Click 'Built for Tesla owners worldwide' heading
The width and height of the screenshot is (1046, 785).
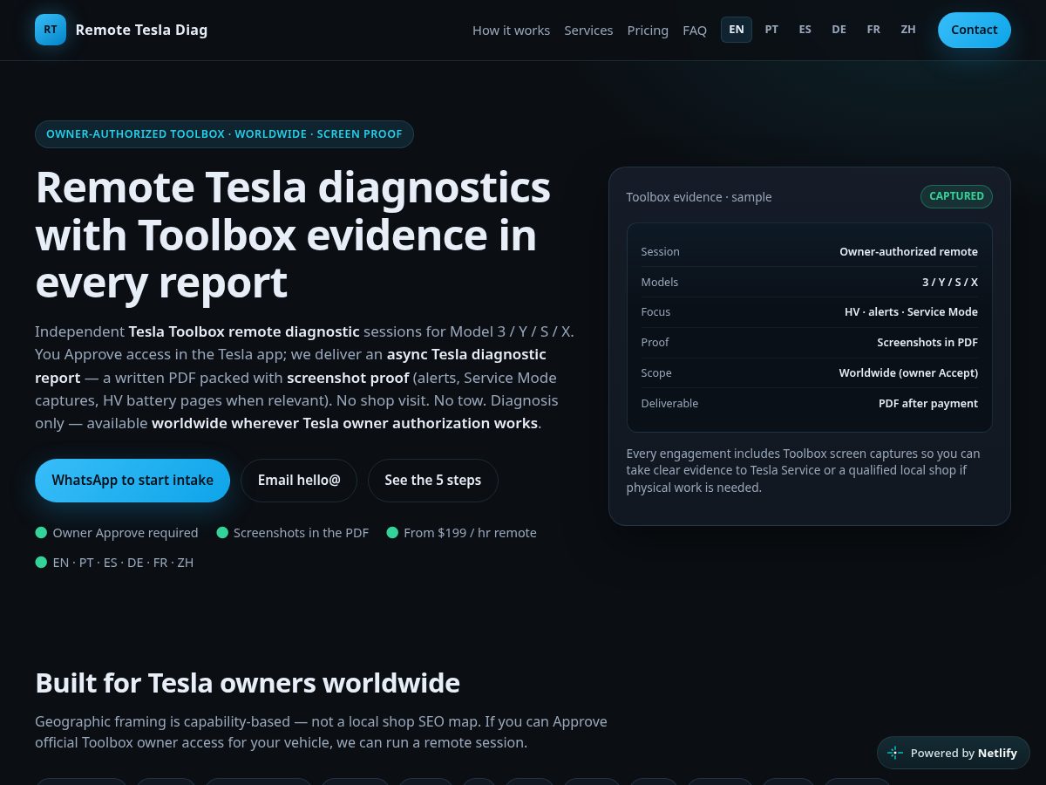[248, 682]
